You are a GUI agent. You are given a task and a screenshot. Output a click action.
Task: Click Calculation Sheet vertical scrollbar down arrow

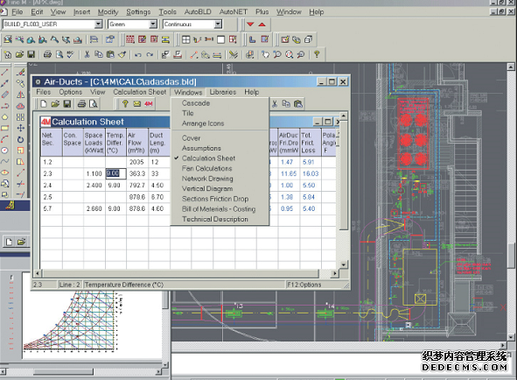[343, 264]
